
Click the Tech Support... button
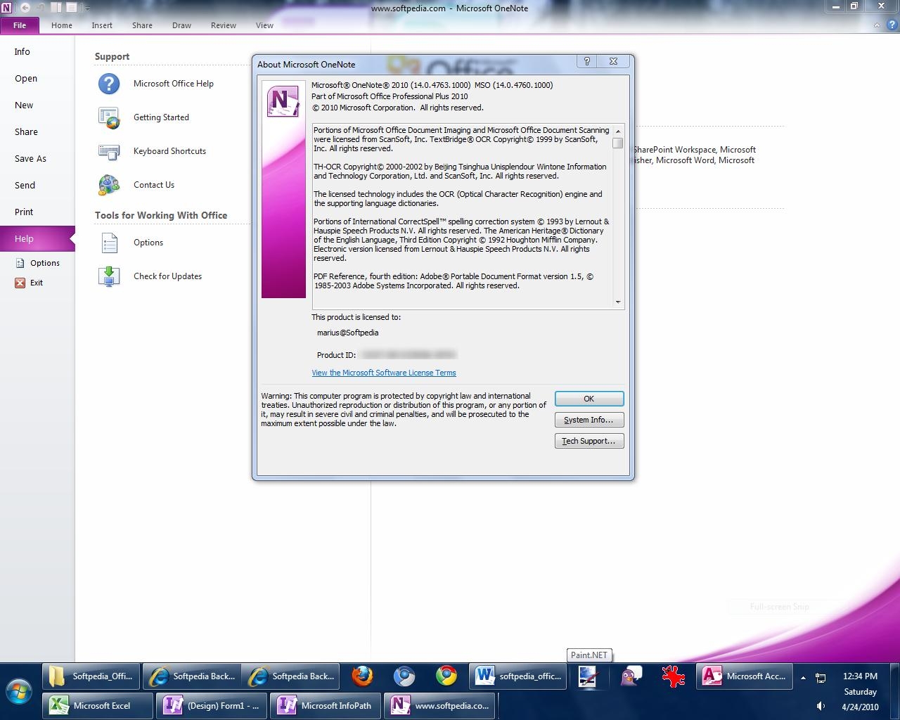589,441
